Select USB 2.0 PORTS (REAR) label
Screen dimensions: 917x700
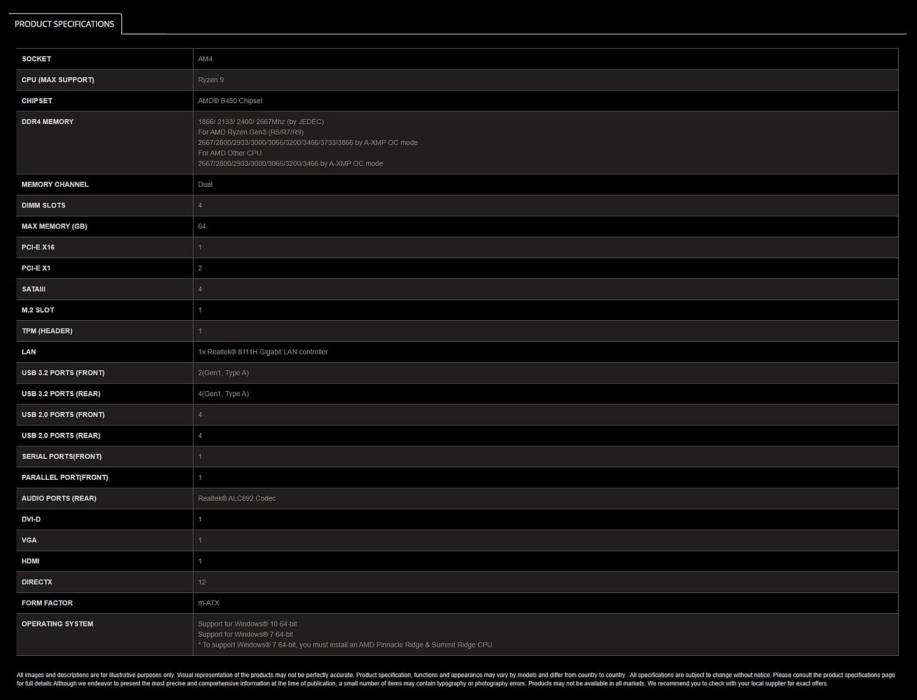[x=61, y=435]
